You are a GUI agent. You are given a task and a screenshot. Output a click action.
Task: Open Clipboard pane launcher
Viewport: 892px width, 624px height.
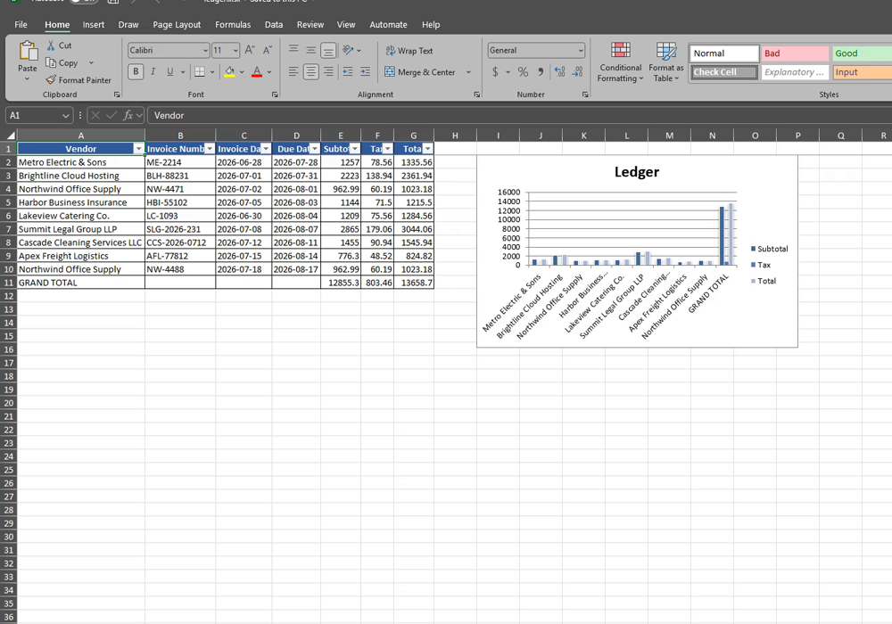[117, 94]
